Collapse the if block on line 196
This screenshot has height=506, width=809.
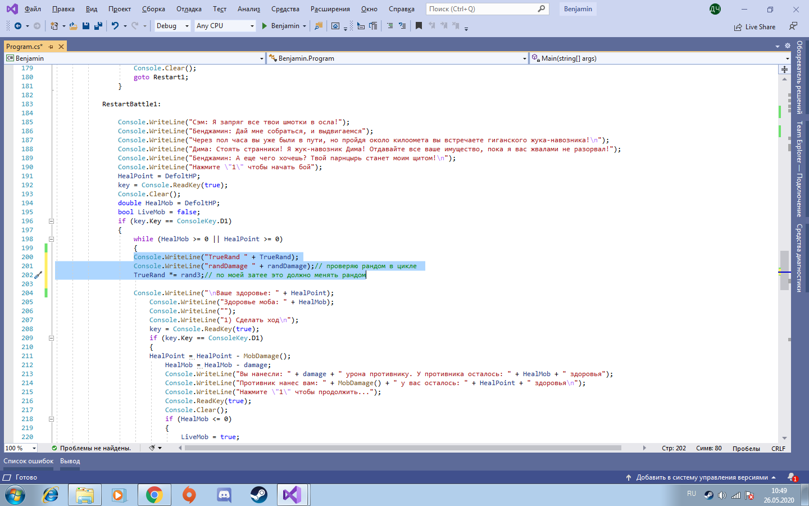click(51, 221)
